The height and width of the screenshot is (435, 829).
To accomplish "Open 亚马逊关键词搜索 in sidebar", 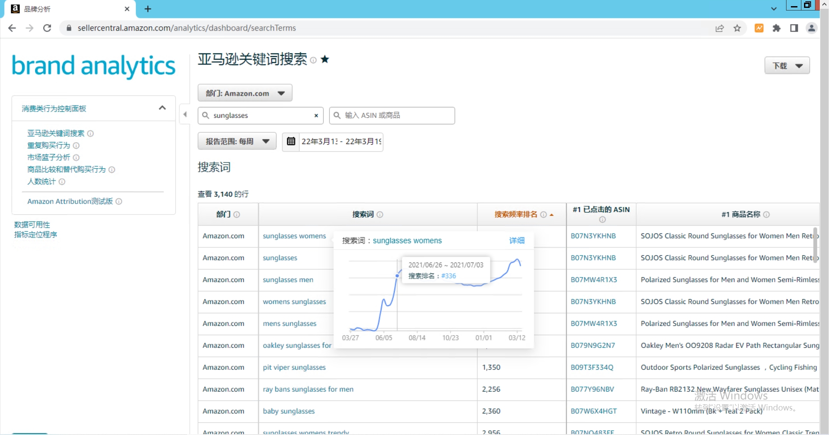I will click(56, 133).
